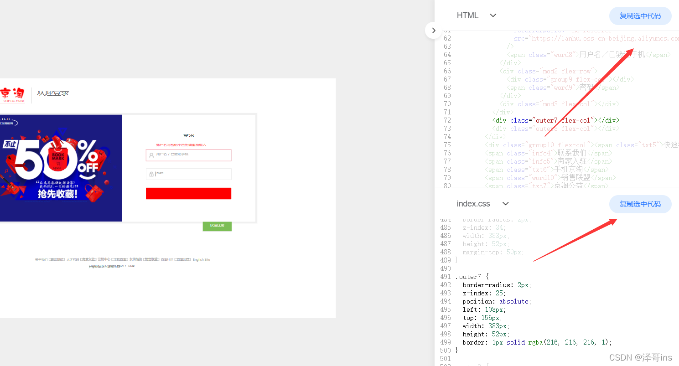
Task: Select the word9 span line with 密码
Action: (563, 88)
